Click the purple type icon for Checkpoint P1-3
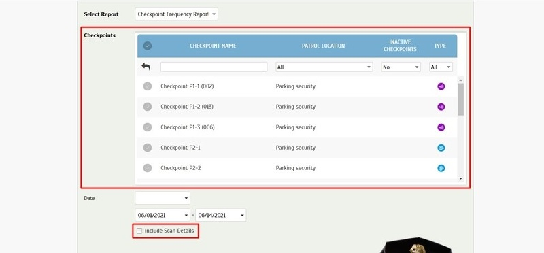 click(x=441, y=127)
